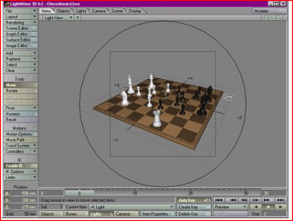Expand the Select dropdown

(20, 64)
